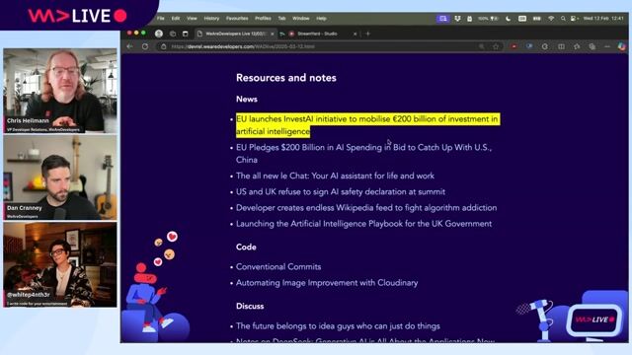The image size is (632, 355).
Task: Open a new tab with the plus button
Action: [x=367, y=34]
